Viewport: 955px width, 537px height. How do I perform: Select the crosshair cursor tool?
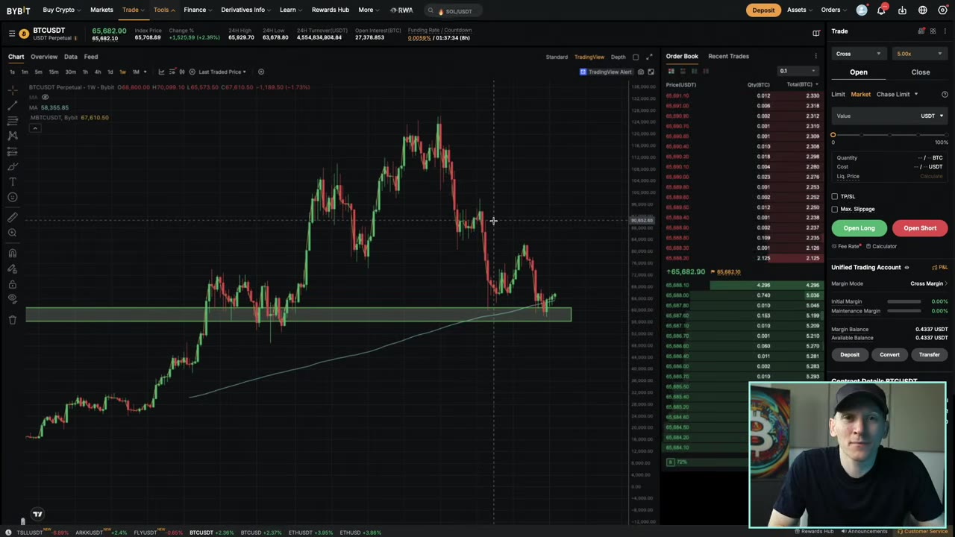click(x=13, y=89)
